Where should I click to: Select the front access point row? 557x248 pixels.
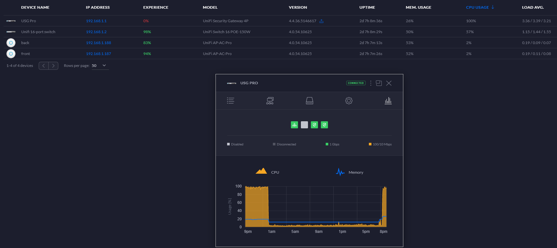pos(280,54)
